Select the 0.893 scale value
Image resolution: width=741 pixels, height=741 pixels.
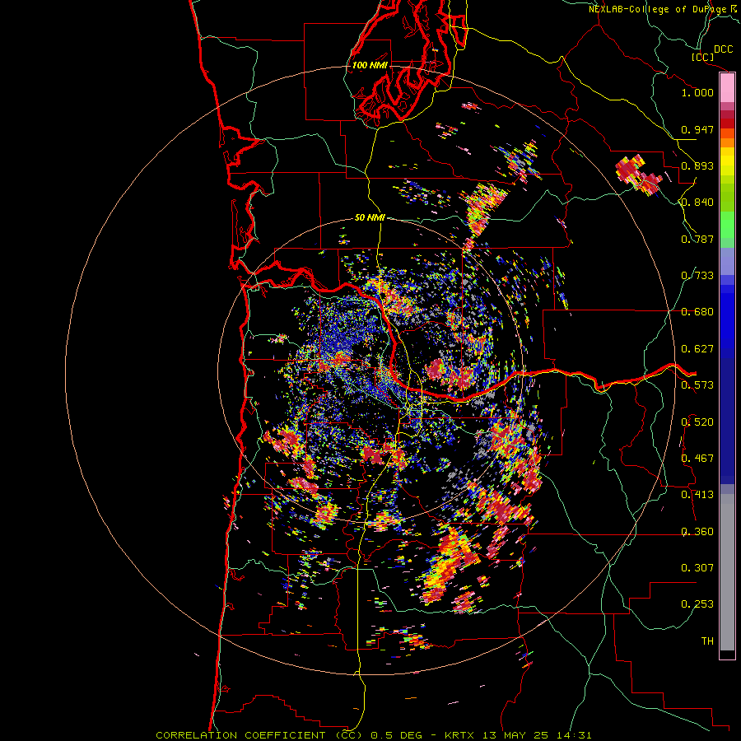[697, 165]
